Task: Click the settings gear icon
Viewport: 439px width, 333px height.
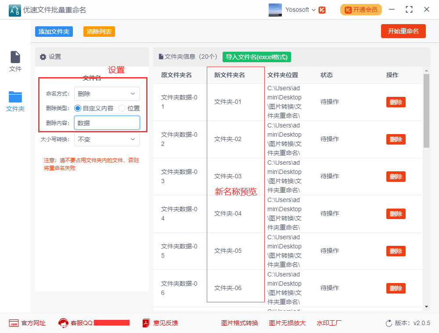Action: (x=43, y=57)
